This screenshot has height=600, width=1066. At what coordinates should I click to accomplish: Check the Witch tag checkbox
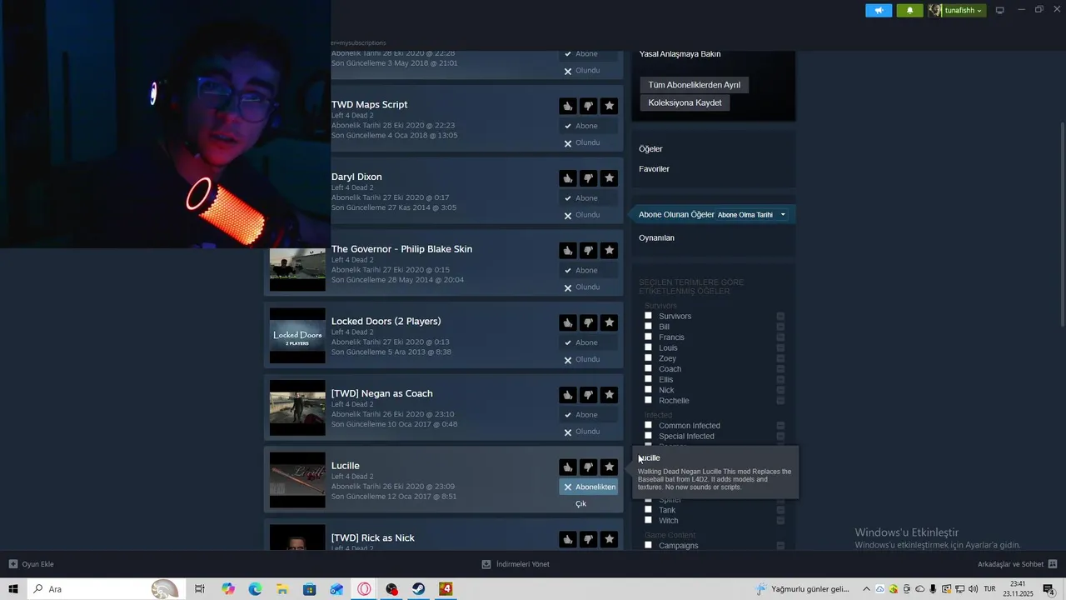coord(648,520)
